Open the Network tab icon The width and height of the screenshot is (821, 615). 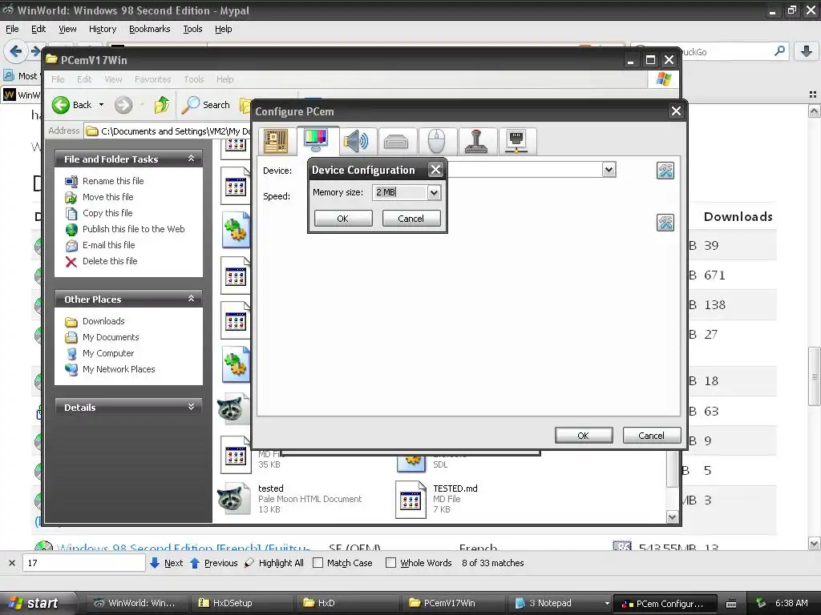pos(517,141)
